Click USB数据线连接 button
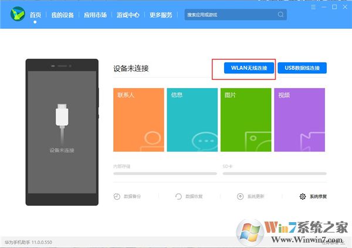 pyautogui.click(x=302, y=68)
